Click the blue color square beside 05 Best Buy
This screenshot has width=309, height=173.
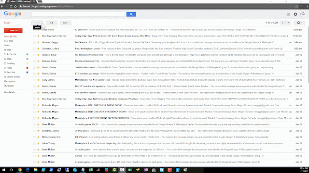[27, 73]
